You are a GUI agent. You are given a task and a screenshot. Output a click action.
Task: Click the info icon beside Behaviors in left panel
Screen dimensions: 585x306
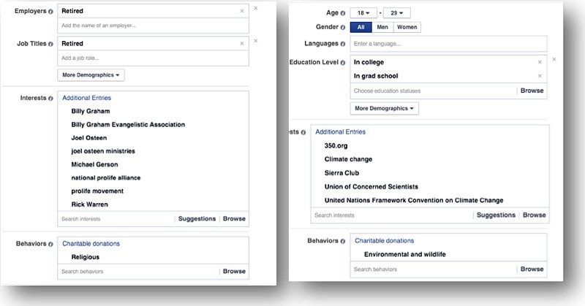point(50,244)
